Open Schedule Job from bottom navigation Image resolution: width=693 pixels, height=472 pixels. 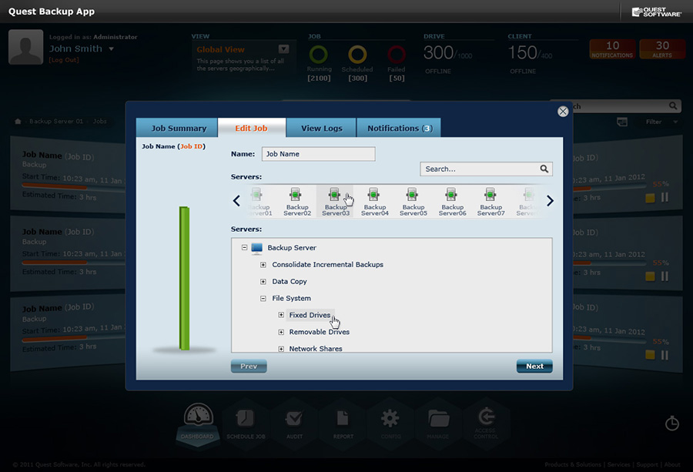246,423
